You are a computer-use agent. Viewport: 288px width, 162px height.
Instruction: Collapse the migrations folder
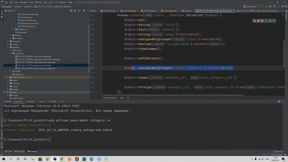(x=11, y=53)
